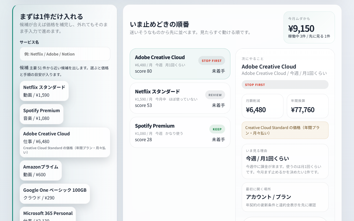Click the KEEP badge on Spotify row
The height and width of the screenshot is (221, 354).
[217, 129]
